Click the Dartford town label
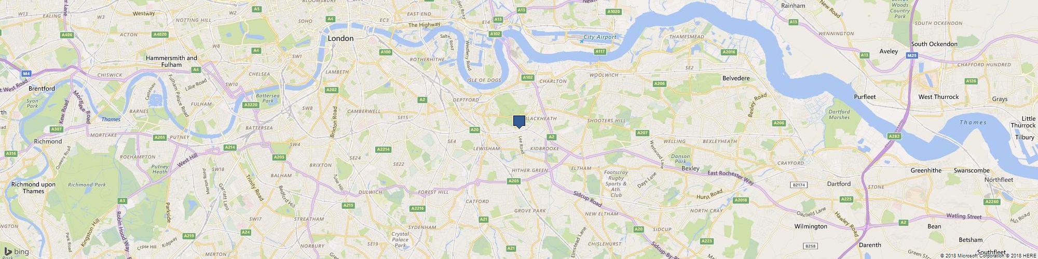1038x259 pixels. (839, 184)
